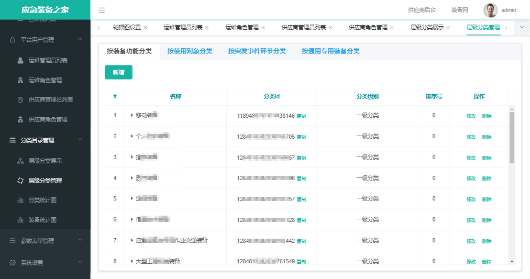This screenshot has height=279, width=530.
Task: Close the 层级分类展示 tab
Action: [x=448, y=28]
